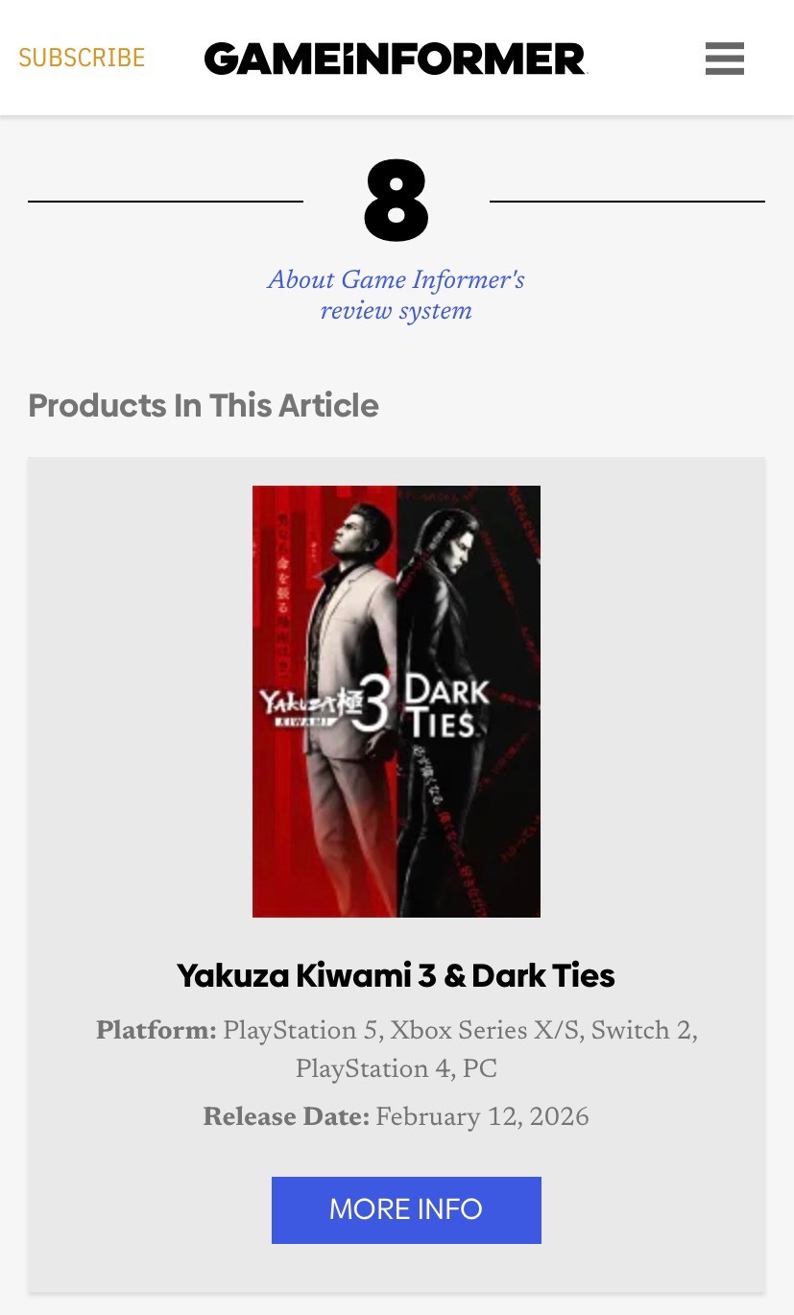The width and height of the screenshot is (794, 1315).
Task: Click the Dark Ties logo on cover
Action: coord(445,705)
